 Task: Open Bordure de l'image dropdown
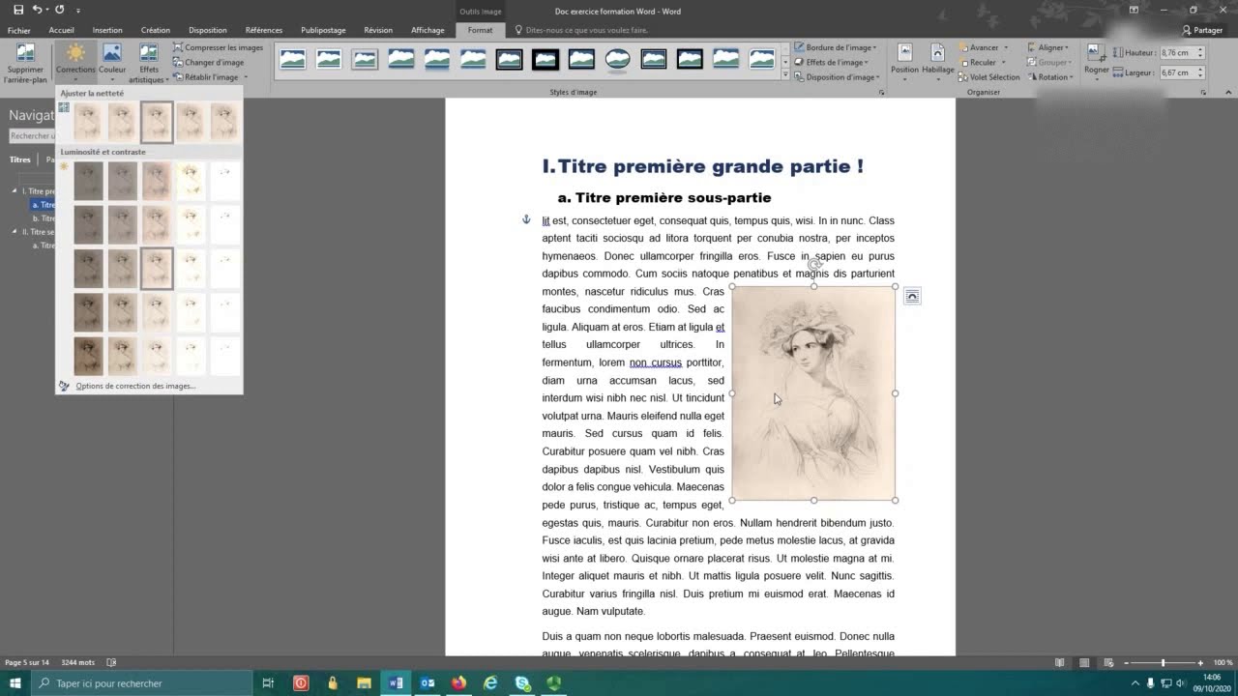[x=835, y=47]
